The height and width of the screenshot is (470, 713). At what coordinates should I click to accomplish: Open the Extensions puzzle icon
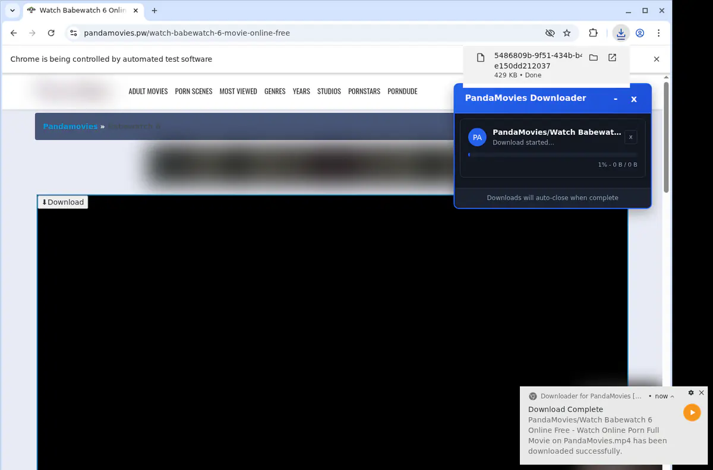point(593,33)
